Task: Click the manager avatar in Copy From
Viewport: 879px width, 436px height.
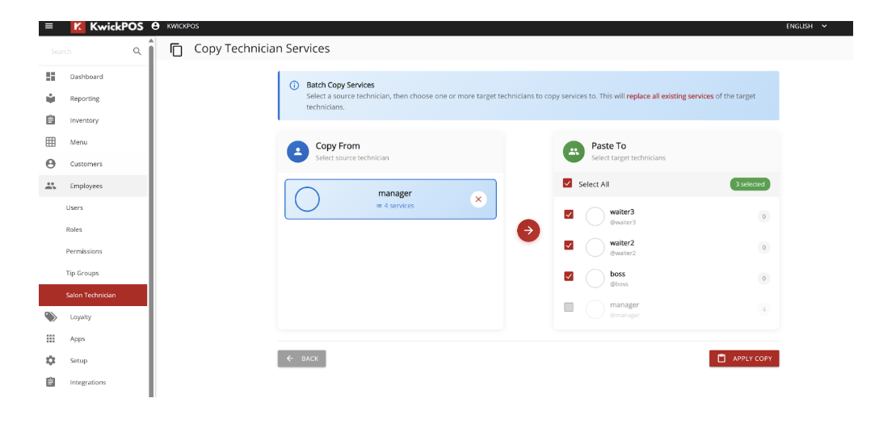Action: tap(307, 199)
